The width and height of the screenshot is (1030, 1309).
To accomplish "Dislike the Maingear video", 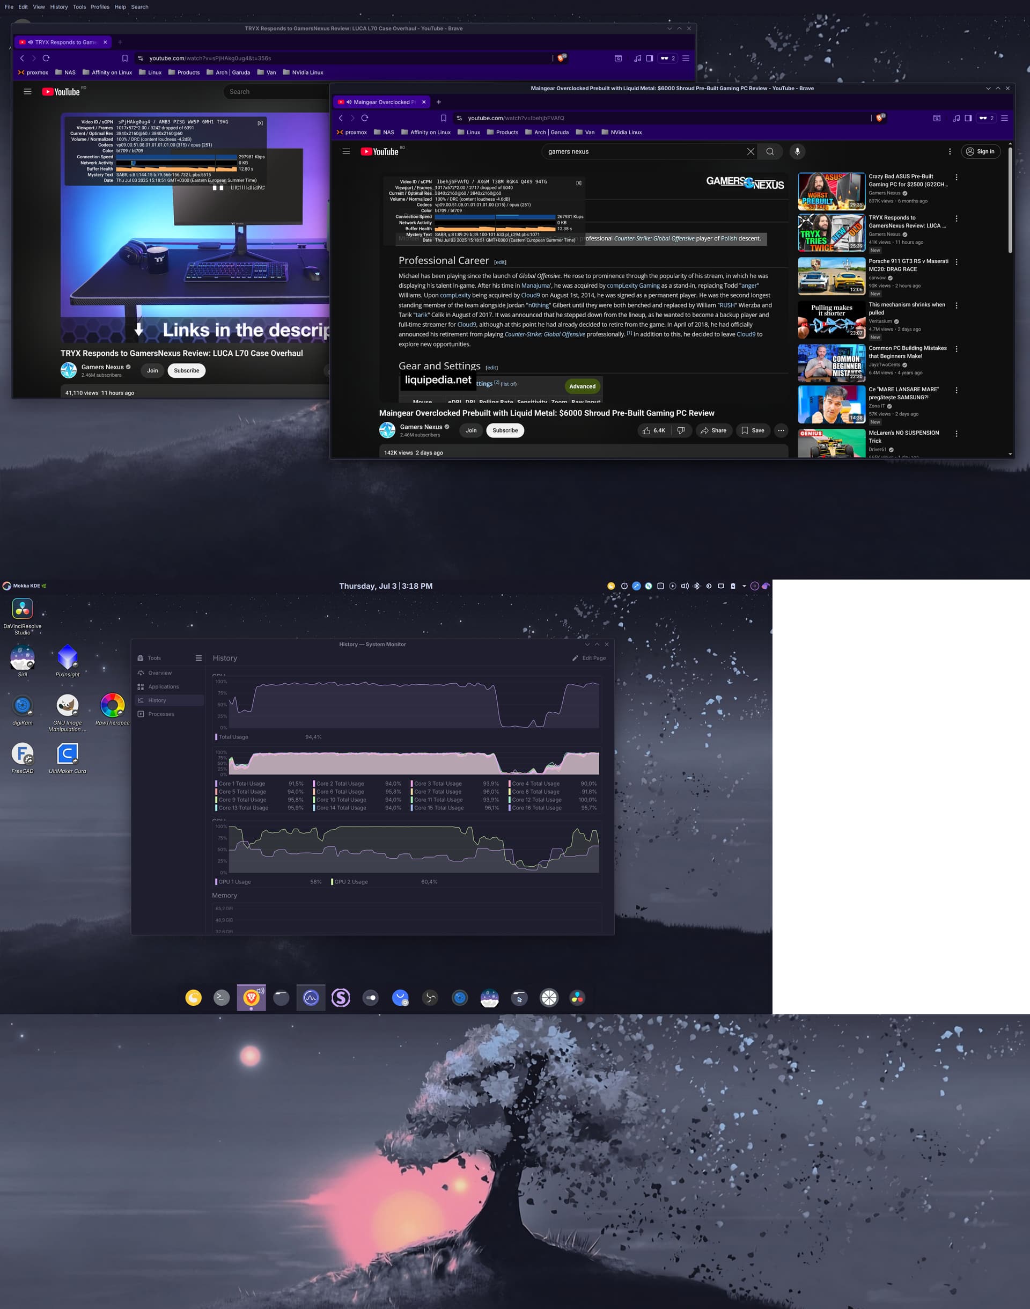I will click(x=681, y=430).
